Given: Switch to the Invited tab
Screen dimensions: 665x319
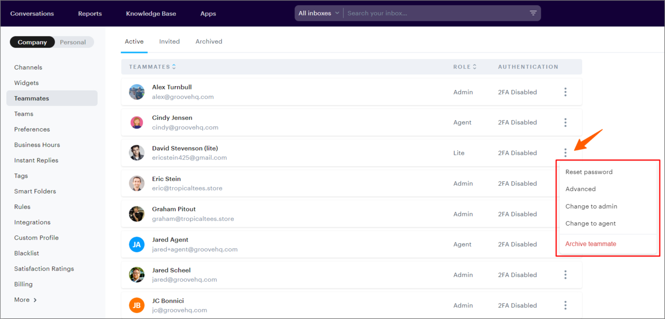Looking at the screenshot, I should (170, 41).
